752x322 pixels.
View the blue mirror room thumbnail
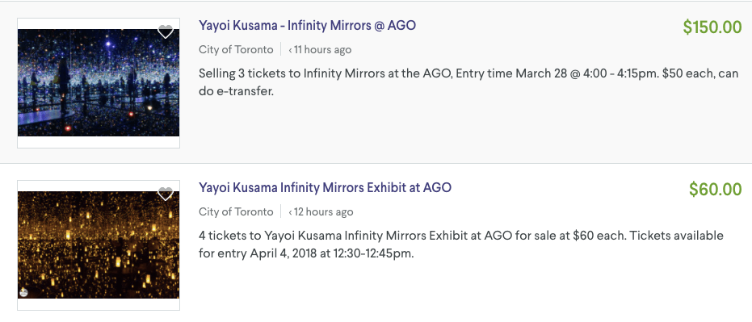(99, 82)
